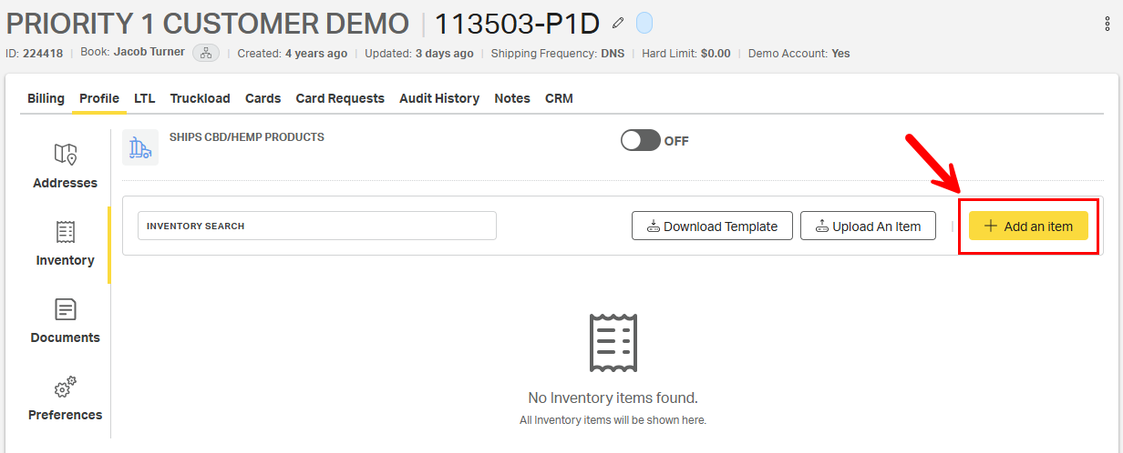Open the Audit History tab
The image size is (1123, 453).
pyautogui.click(x=439, y=98)
